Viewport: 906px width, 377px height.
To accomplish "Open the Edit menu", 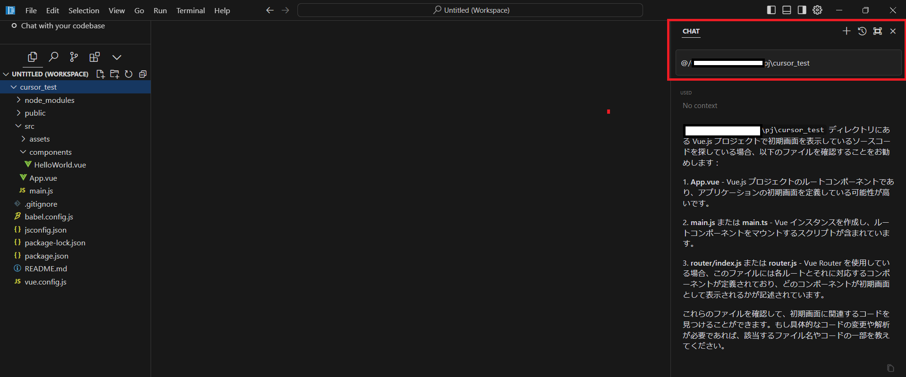I will (52, 10).
